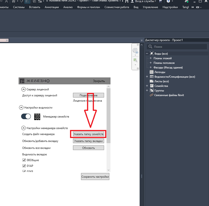Viewport: 209px width, 206px height.
Task: Click the Железно panel scroll-down arrow
Action: pos(108,170)
